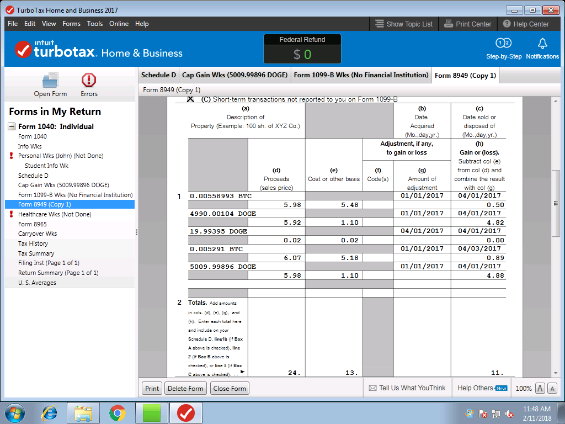Viewport: 565px width, 424px height.
Task: Click form scrollbar up arrow
Action: 555,101
